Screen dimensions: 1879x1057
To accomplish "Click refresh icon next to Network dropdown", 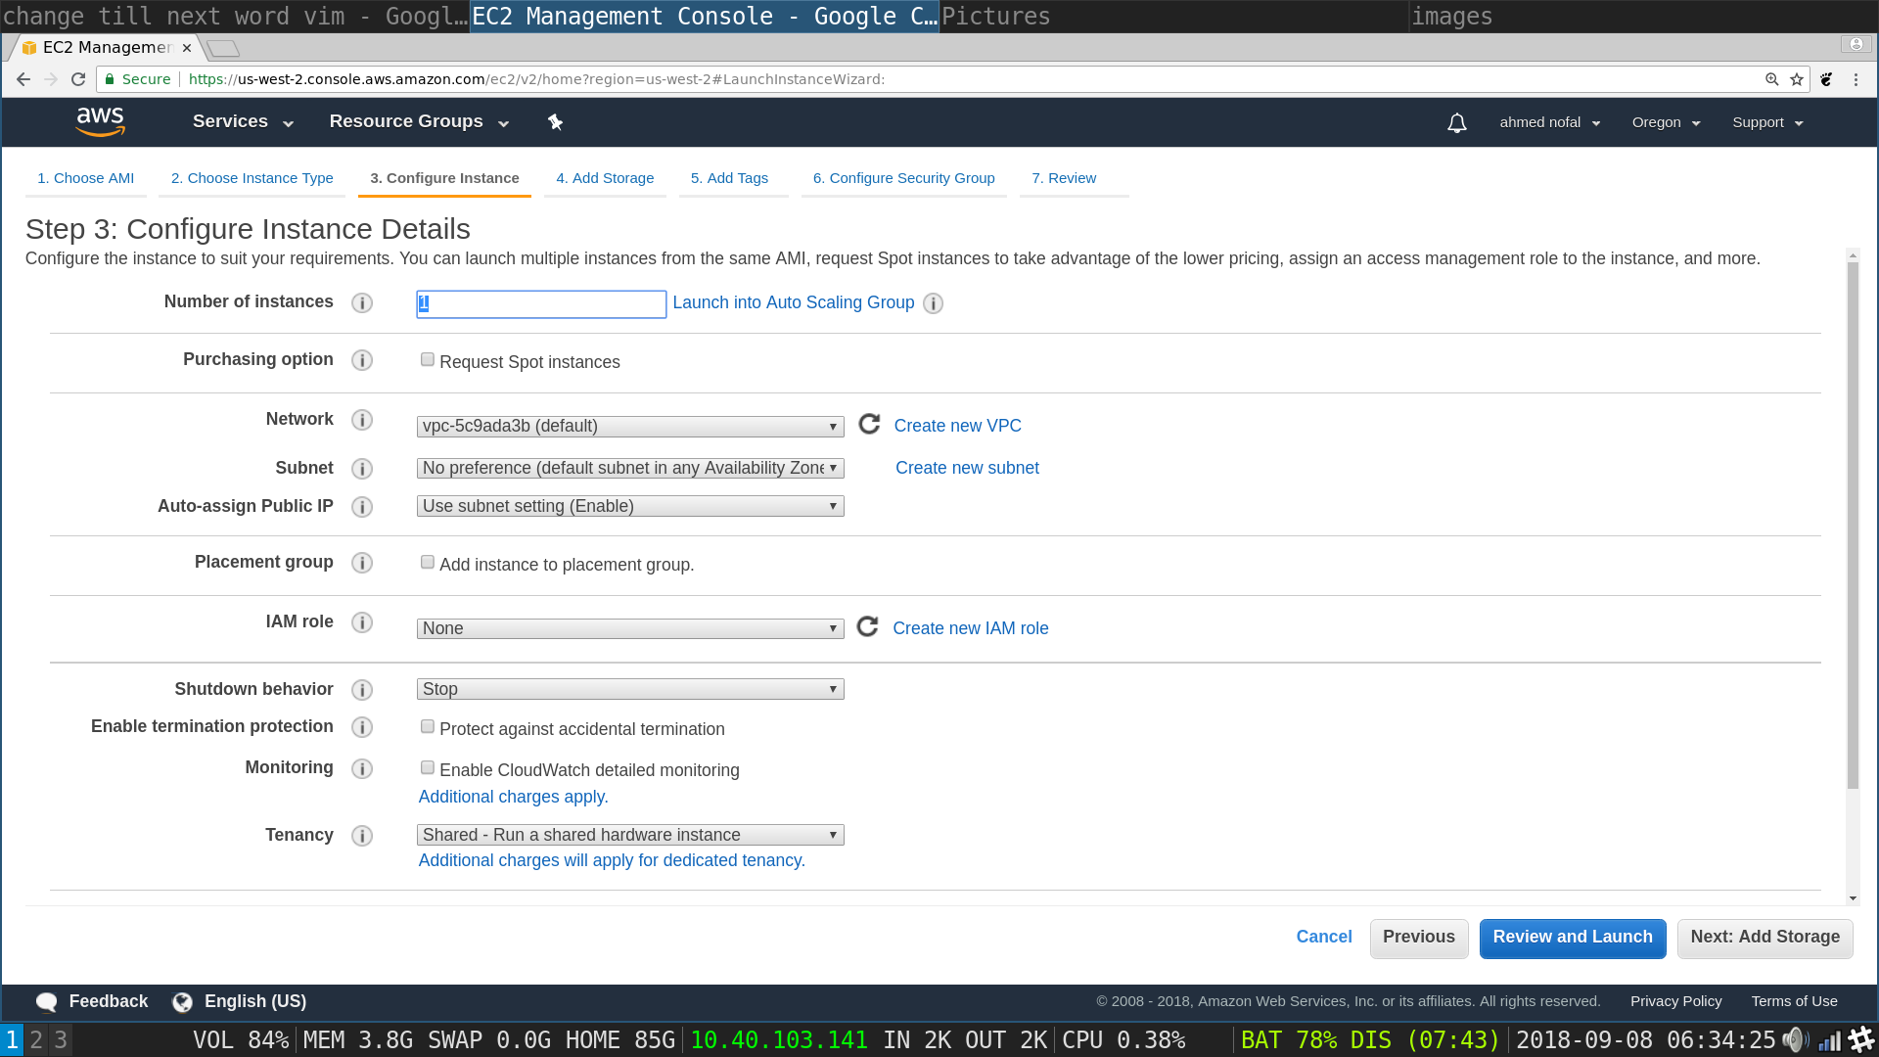I will point(869,424).
